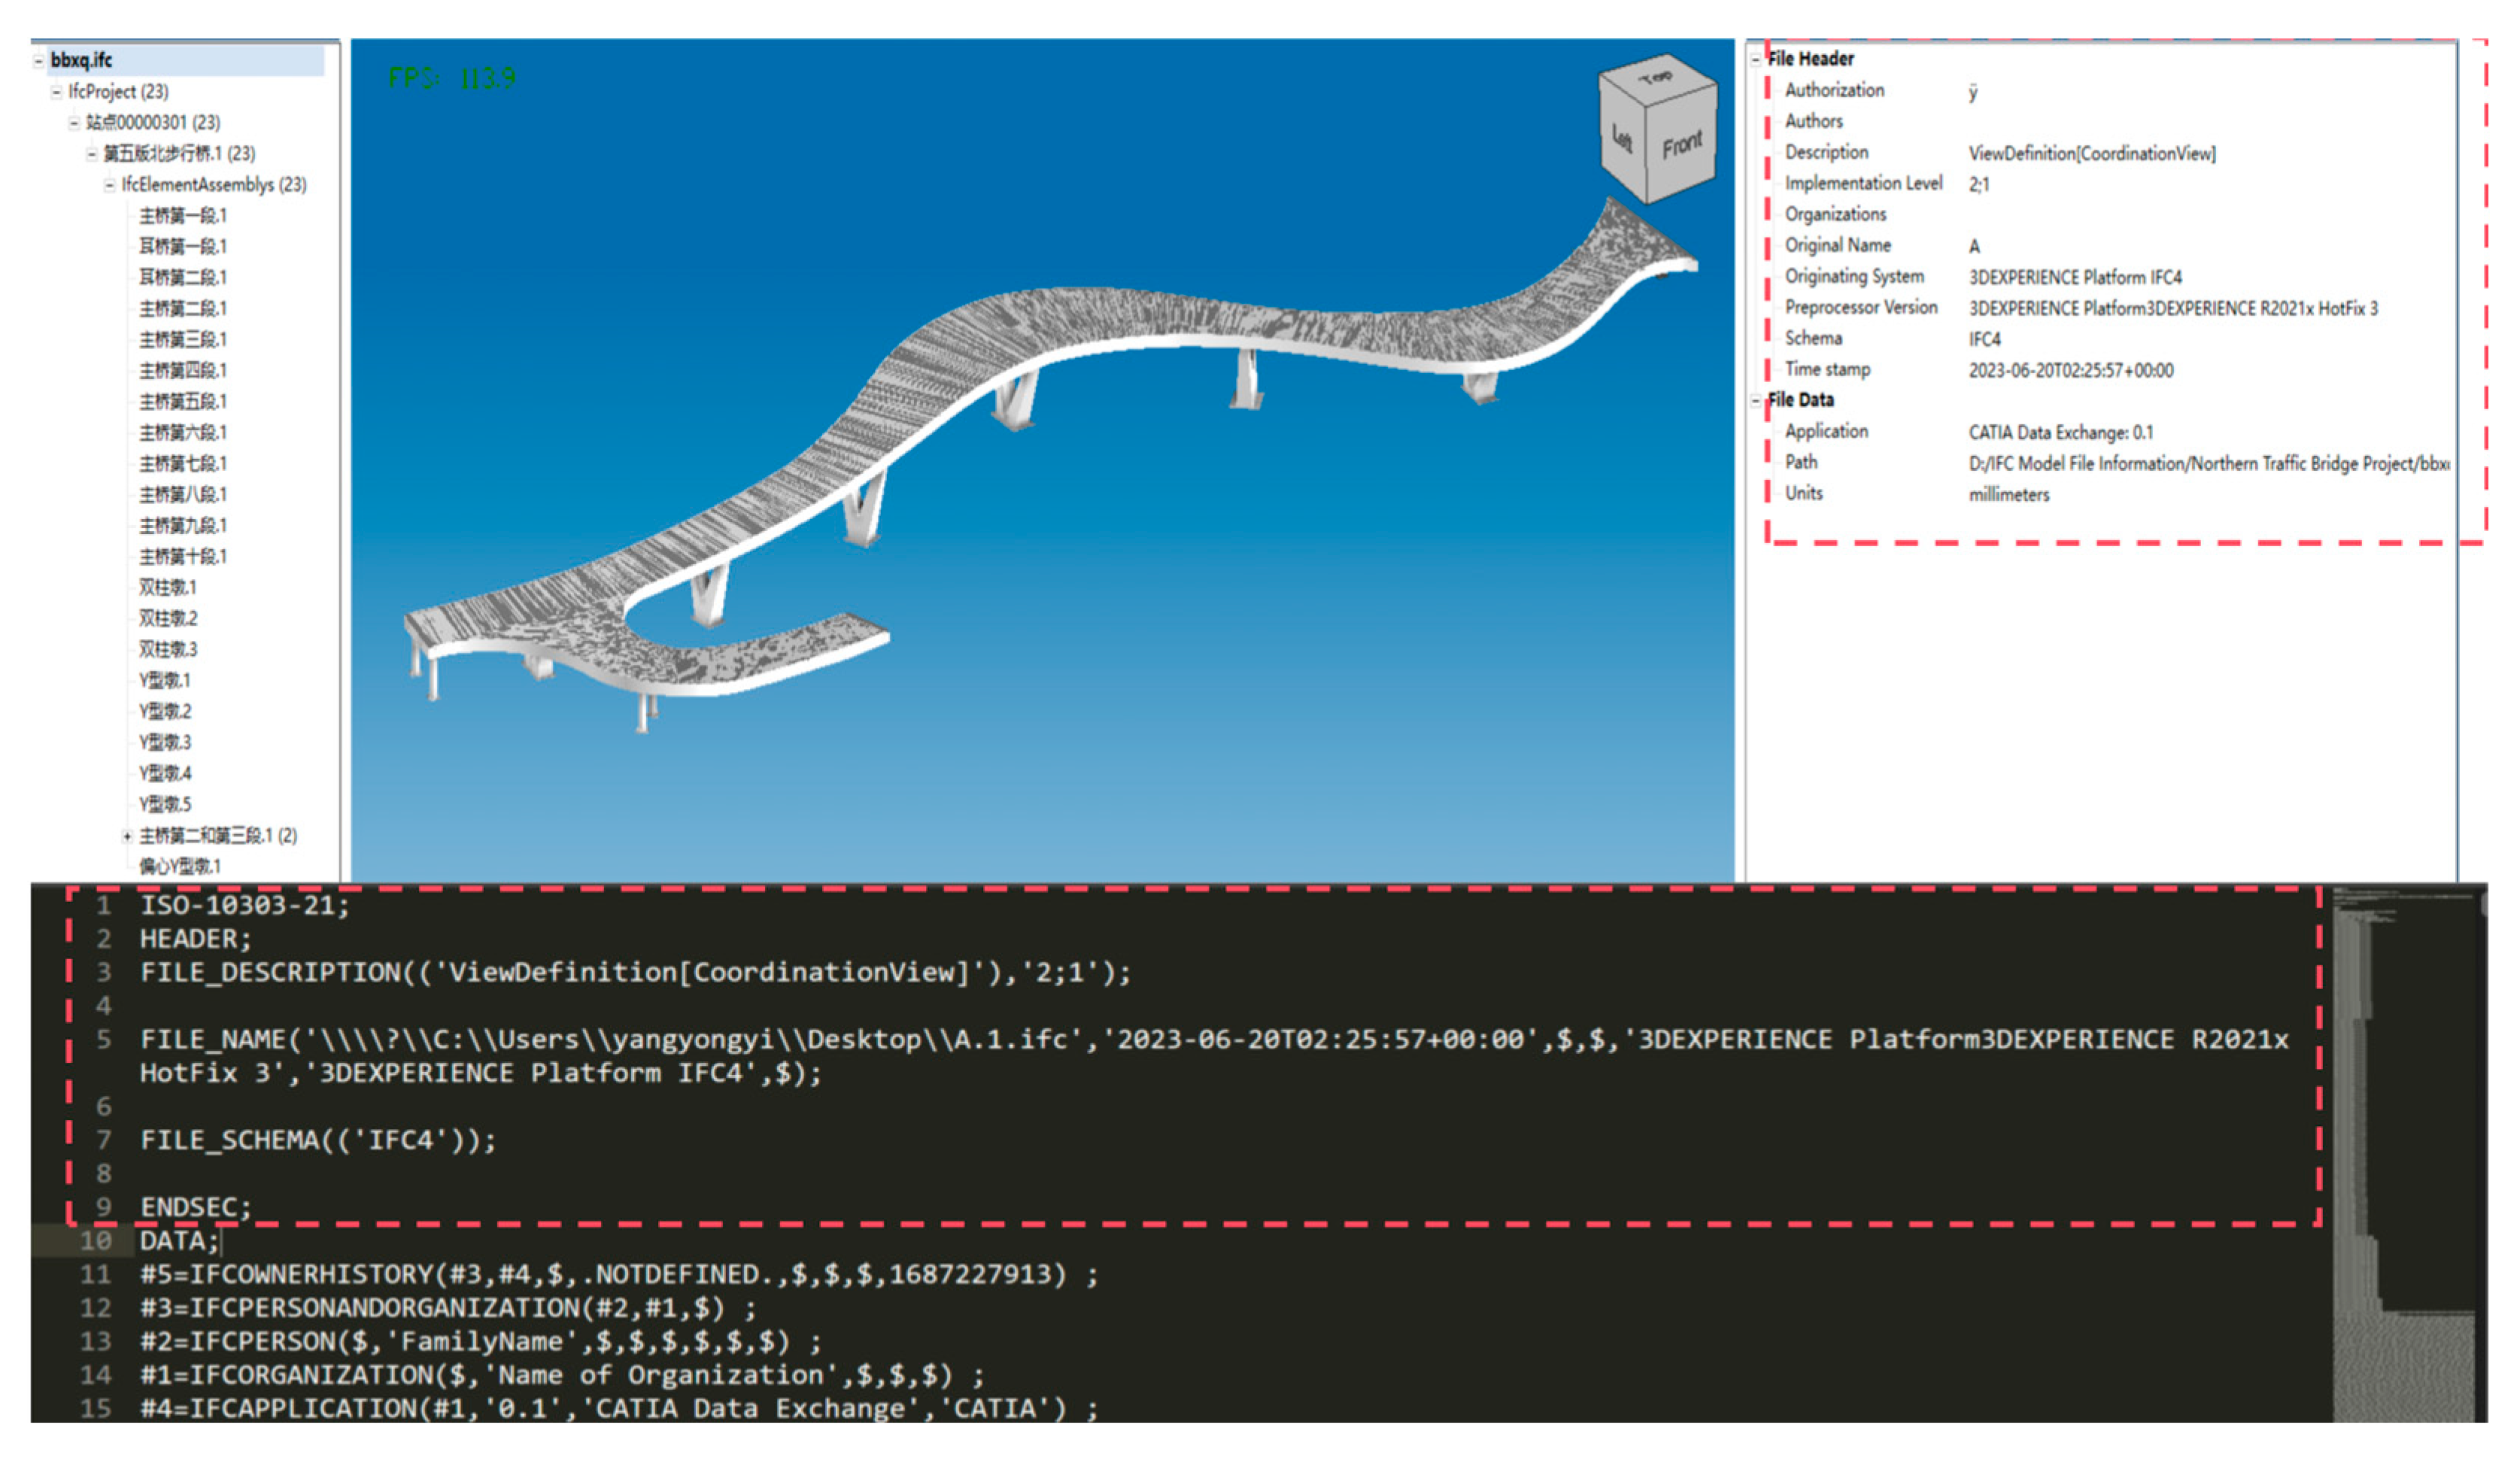Collapse the 站点00000301 (23) node
The height and width of the screenshot is (1457, 2520).
pos(74,123)
